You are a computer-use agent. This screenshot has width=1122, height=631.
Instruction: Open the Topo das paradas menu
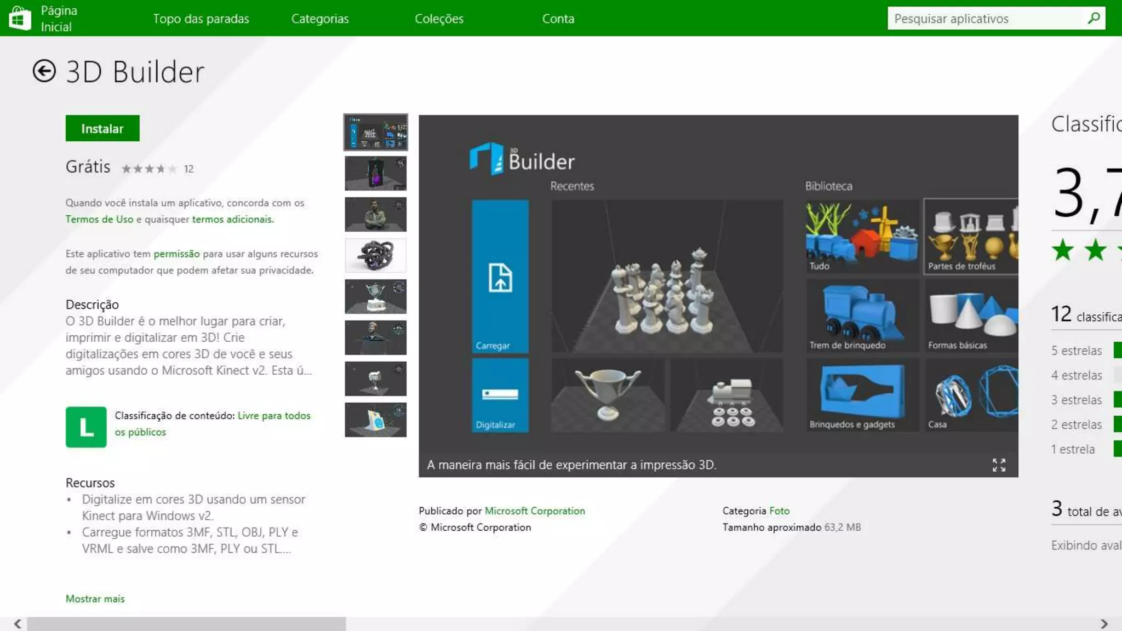pos(201,19)
